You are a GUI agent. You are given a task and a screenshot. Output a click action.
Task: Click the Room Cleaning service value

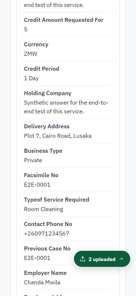[44, 209]
